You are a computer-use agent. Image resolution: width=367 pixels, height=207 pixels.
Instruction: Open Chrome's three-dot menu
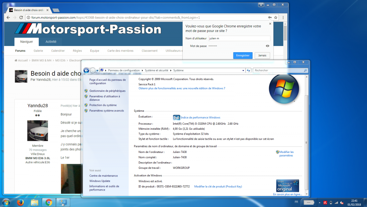[x=283, y=18]
